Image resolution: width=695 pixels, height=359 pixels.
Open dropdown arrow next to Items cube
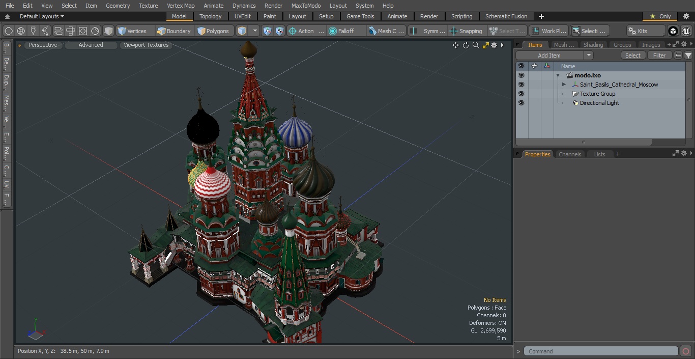click(255, 31)
